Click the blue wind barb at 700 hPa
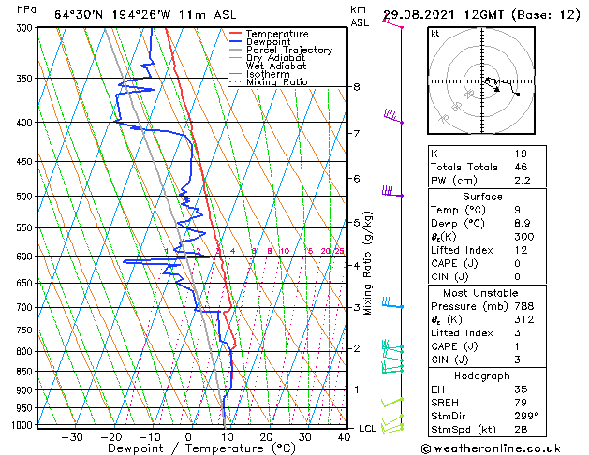589x455 pixels. point(392,303)
